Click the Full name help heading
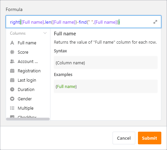 point(65,34)
